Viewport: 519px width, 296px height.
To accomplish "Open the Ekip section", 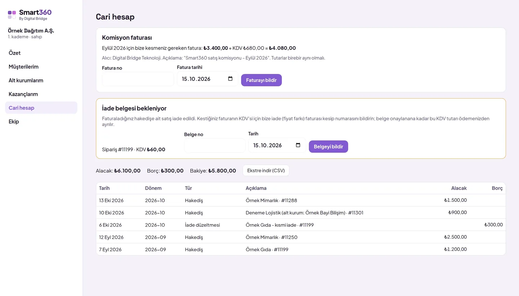I will coord(41,122).
